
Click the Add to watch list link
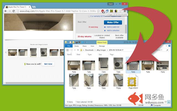coord(113,27)
